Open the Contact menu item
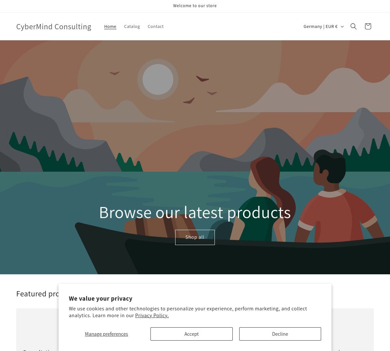The height and width of the screenshot is (351, 390). click(x=156, y=26)
